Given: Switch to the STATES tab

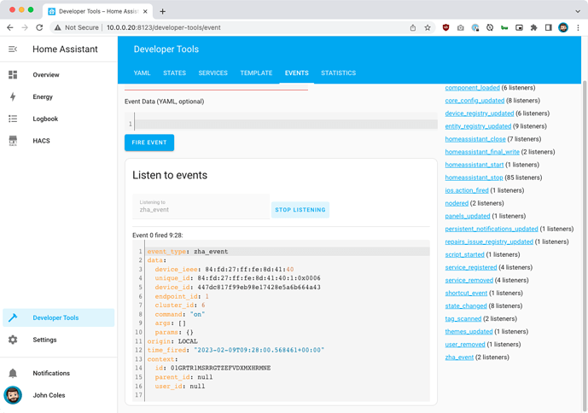Looking at the screenshot, I should click(174, 73).
